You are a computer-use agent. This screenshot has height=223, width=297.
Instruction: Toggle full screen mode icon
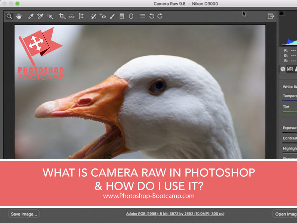click(271, 16)
